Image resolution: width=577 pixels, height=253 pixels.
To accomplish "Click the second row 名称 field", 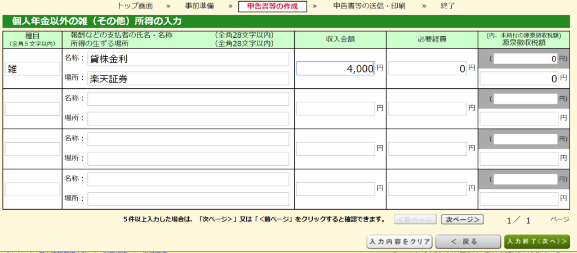I will (188, 99).
